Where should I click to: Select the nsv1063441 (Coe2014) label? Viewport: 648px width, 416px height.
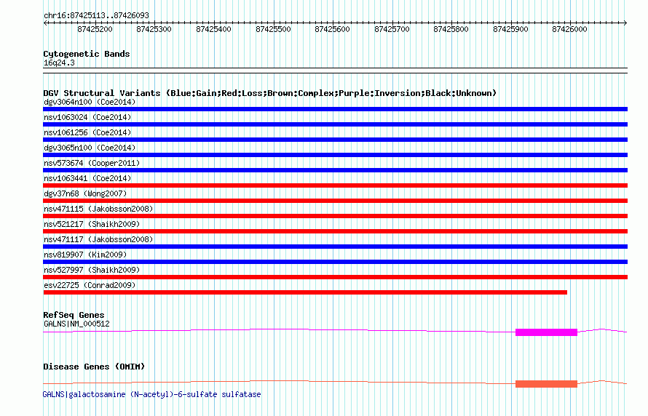point(87,178)
